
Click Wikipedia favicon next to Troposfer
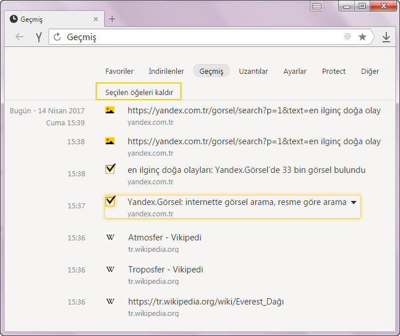[x=110, y=270]
